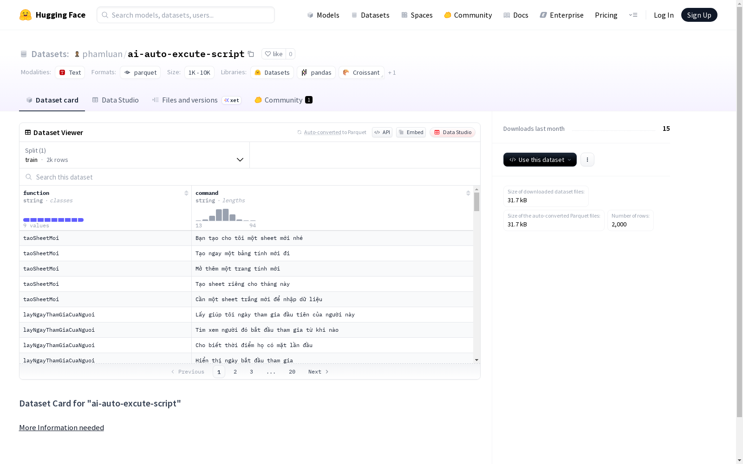Click the Text modality tag
The image size is (743, 464).
point(70,72)
